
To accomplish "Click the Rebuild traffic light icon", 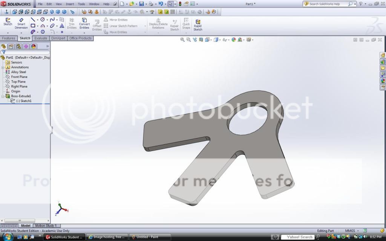I will pos(180,4).
